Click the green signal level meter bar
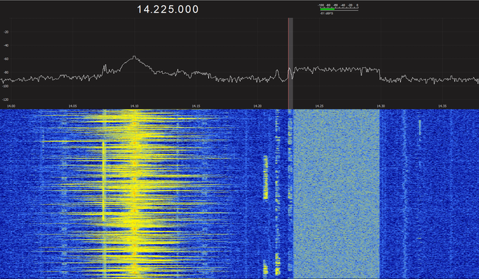This screenshot has width=479, height=279. (327, 10)
